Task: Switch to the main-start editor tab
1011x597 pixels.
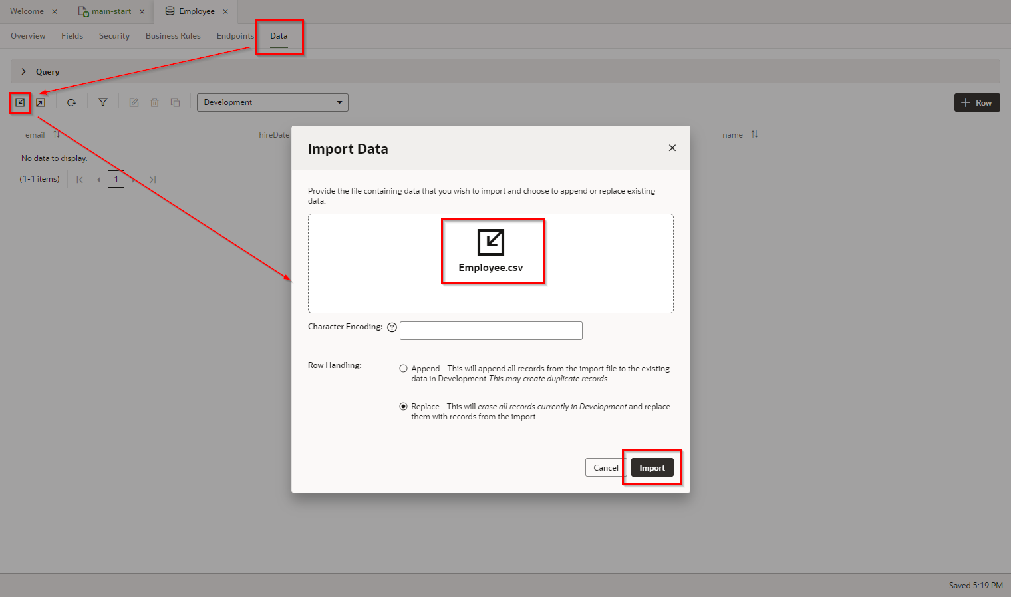Action: pos(111,11)
